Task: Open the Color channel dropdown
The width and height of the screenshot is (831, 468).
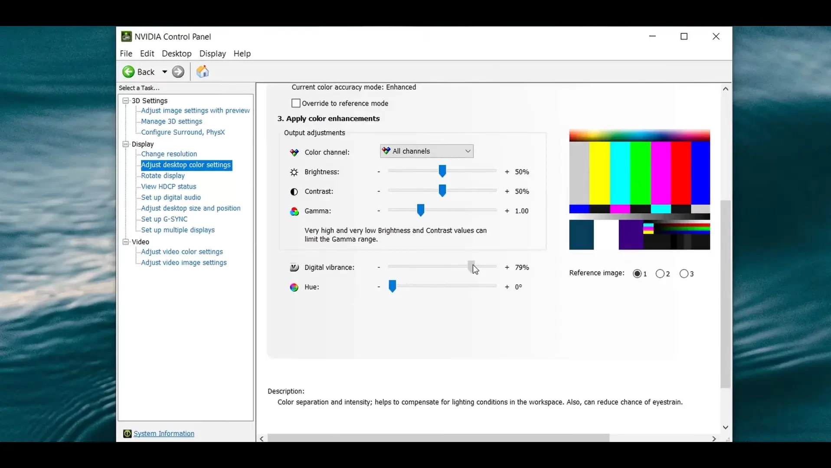Action: pyautogui.click(x=427, y=151)
